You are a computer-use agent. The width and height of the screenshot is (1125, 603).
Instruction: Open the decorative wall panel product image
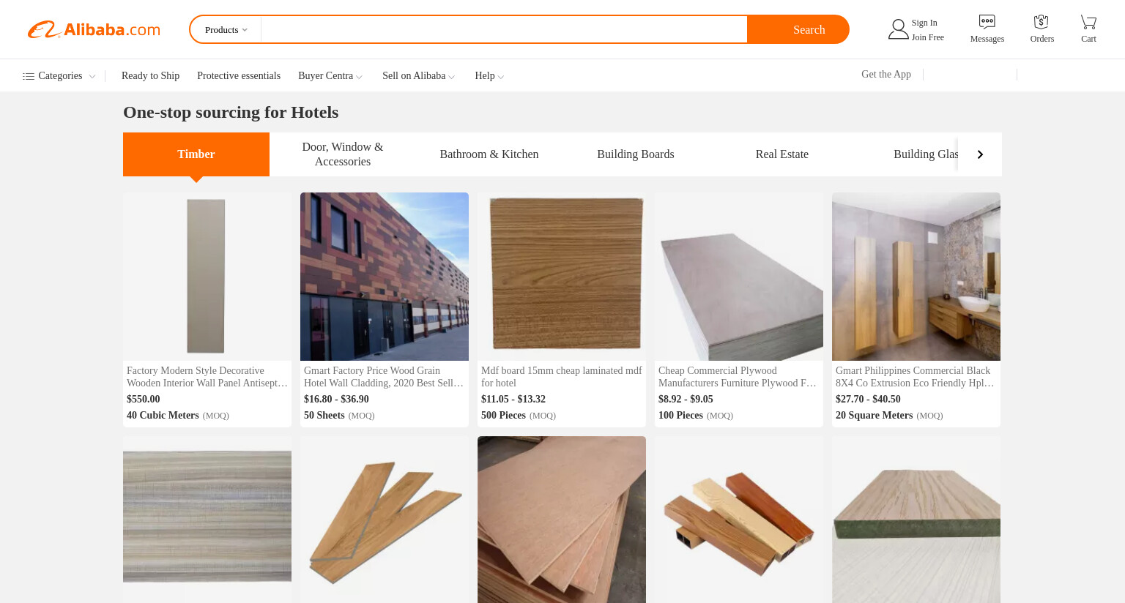point(207,277)
